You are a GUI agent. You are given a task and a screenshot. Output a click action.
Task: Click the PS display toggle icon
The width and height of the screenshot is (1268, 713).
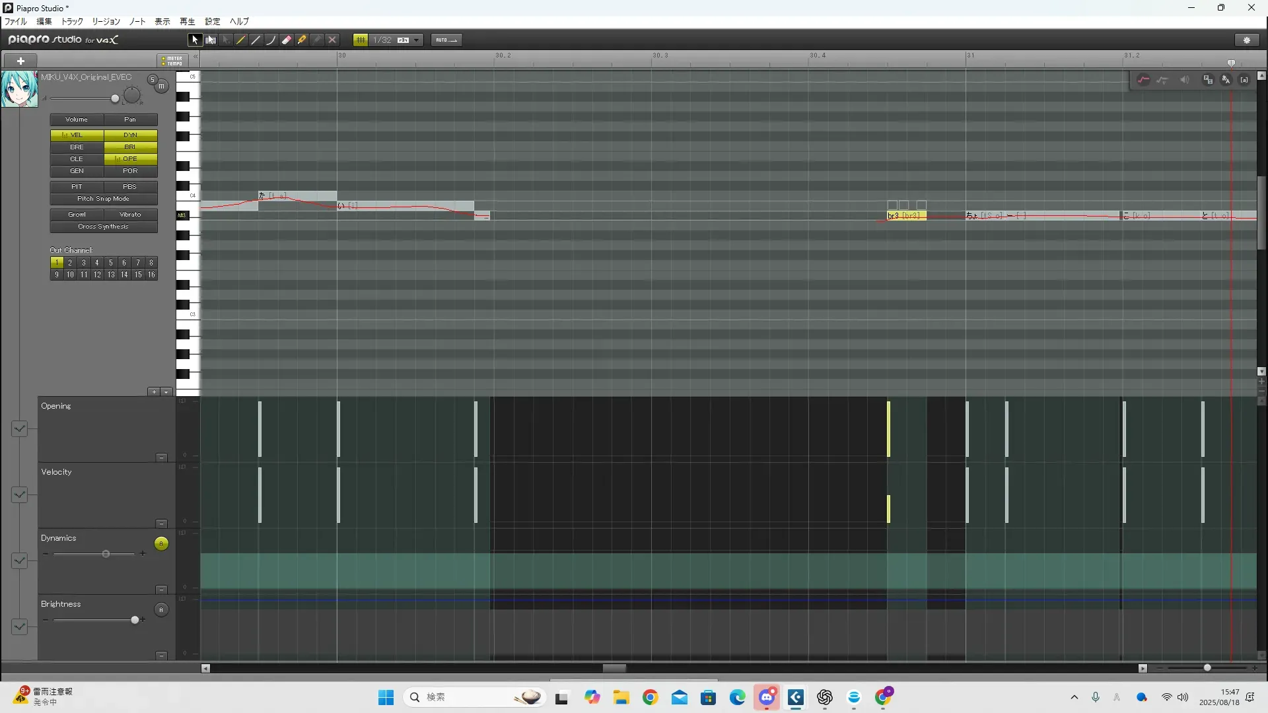point(1208,80)
